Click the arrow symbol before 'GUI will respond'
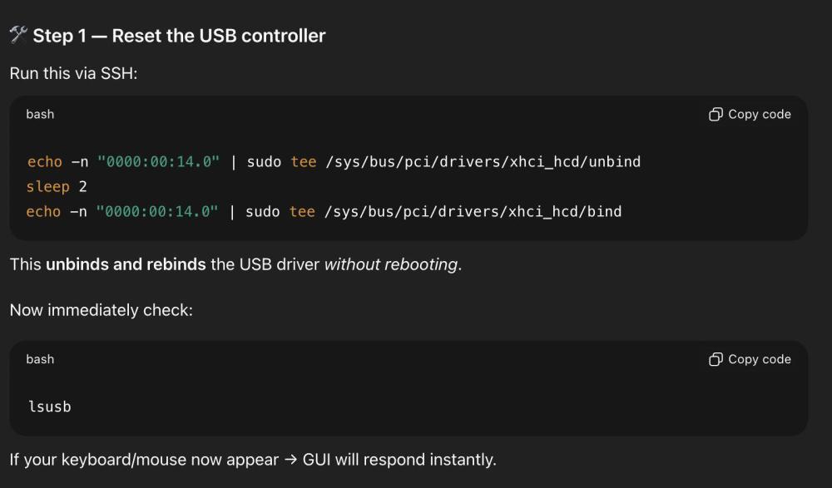832x488 pixels. coord(289,460)
